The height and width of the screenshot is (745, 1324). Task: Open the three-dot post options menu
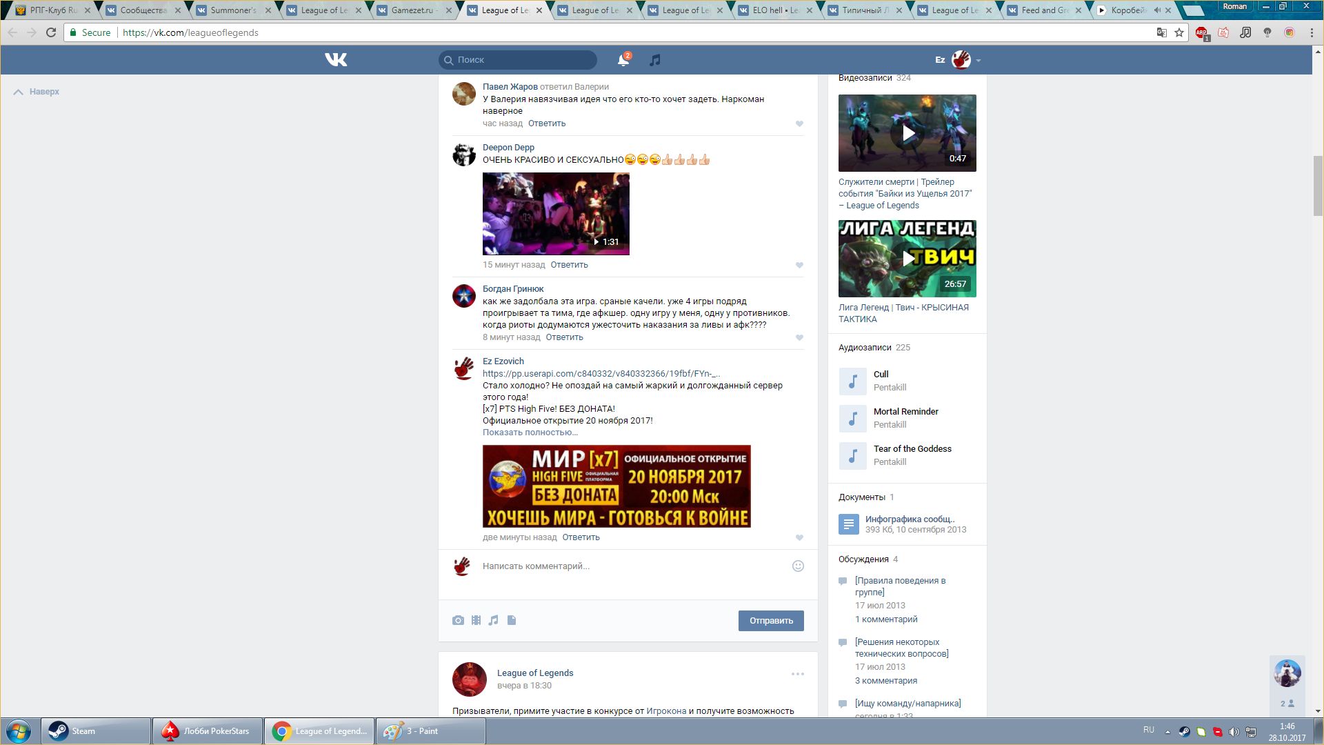coord(798,674)
